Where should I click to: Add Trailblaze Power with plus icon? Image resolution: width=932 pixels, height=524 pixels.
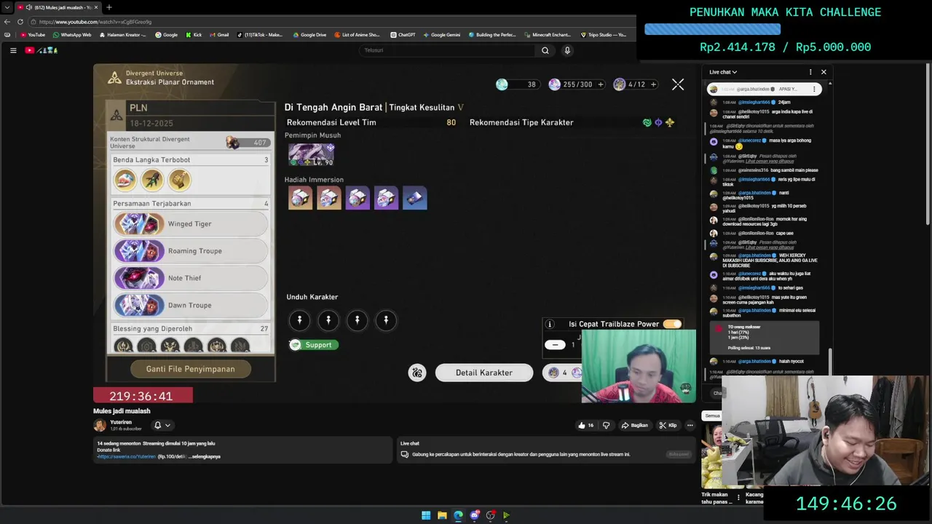click(x=601, y=84)
